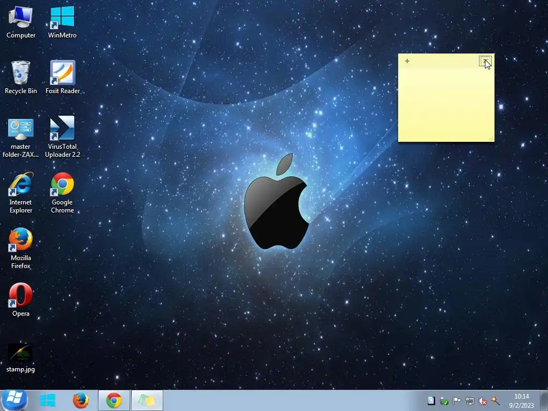The image size is (548, 411).
Task: Select the Recycle Bin icon
Action: click(x=21, y=77)
